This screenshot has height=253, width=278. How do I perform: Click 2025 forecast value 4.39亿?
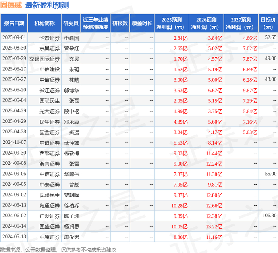tap(180, 122)
